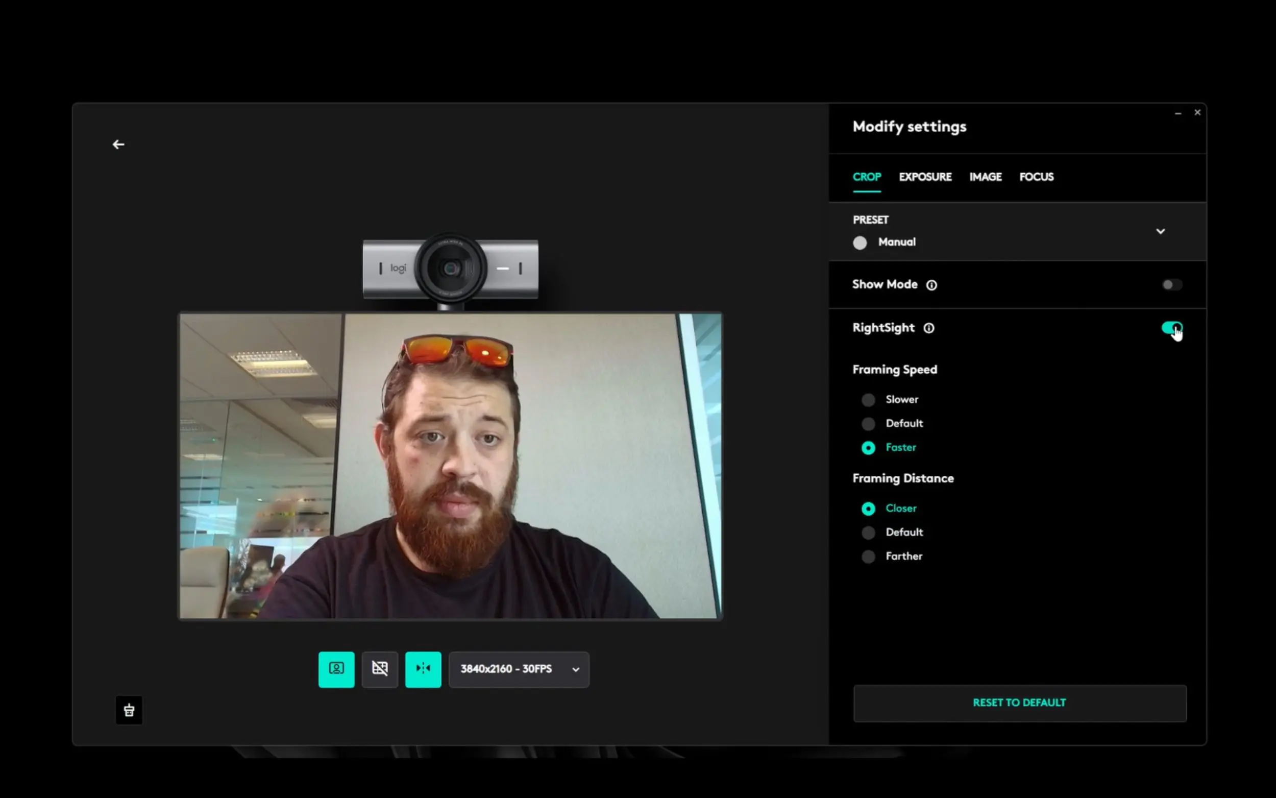Disable the RightSight toggle
This screenshot has height=798, width=1276.
(x=1171, y=328)
